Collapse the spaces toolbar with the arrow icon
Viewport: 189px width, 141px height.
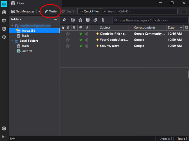(4, 137)
